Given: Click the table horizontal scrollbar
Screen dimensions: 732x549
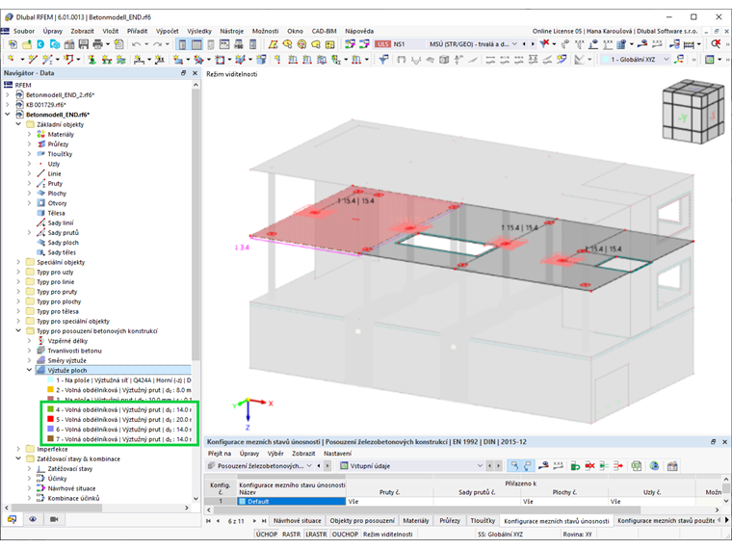Looking at the screenshot, I should pos(428,510).
